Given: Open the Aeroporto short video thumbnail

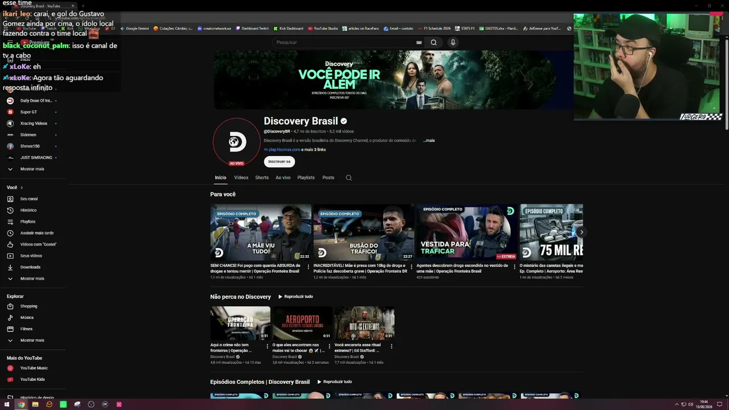Looking at the screenshot, I should click(x=302, y=323).
